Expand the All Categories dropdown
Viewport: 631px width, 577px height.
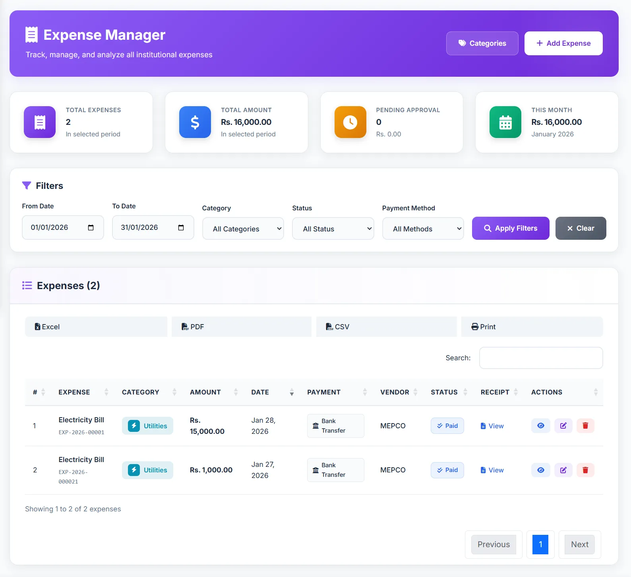pos(243,229)
